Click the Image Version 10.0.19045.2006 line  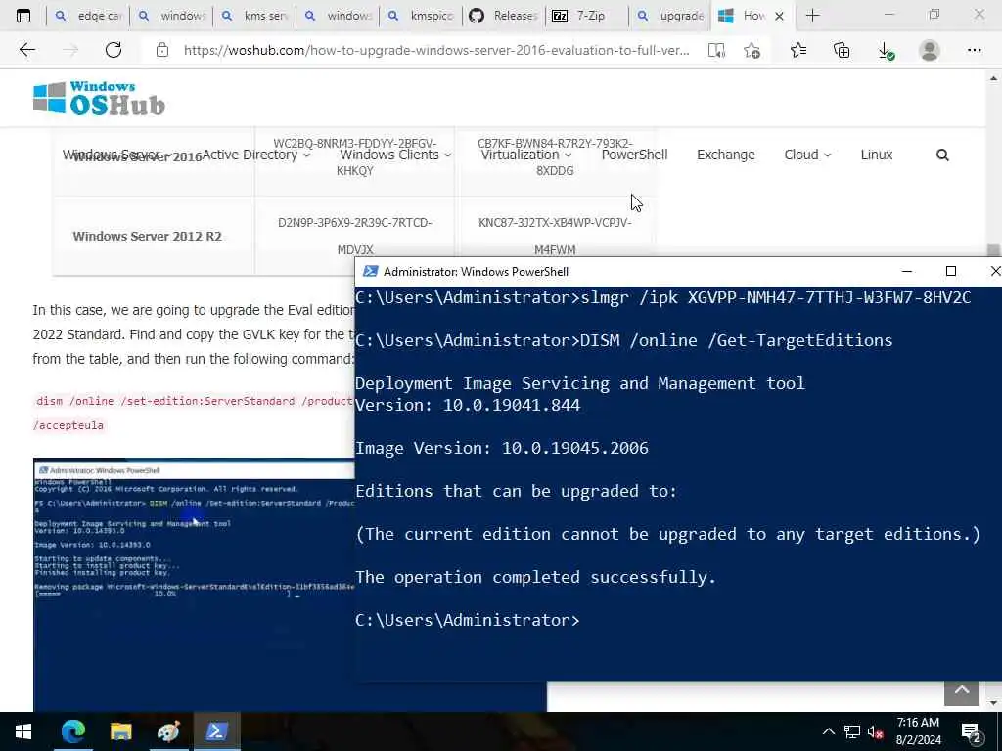click(502, 448)
